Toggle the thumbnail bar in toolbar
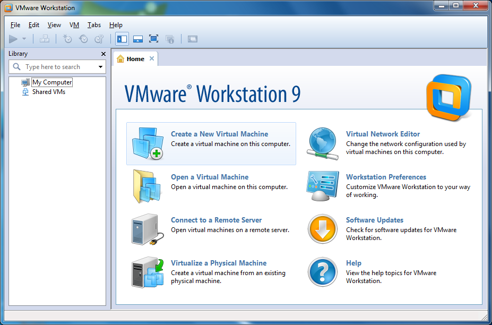492x325 pixels. [138, 39]
